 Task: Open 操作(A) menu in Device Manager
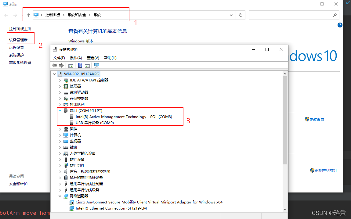point(76,58)
